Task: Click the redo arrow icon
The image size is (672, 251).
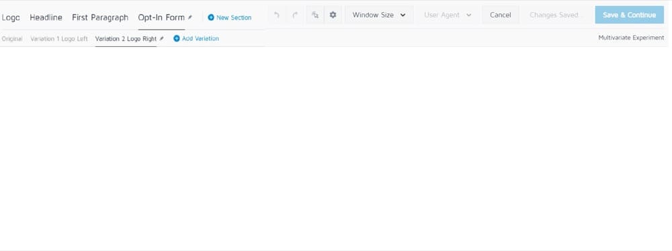Action: click(295, 15)
